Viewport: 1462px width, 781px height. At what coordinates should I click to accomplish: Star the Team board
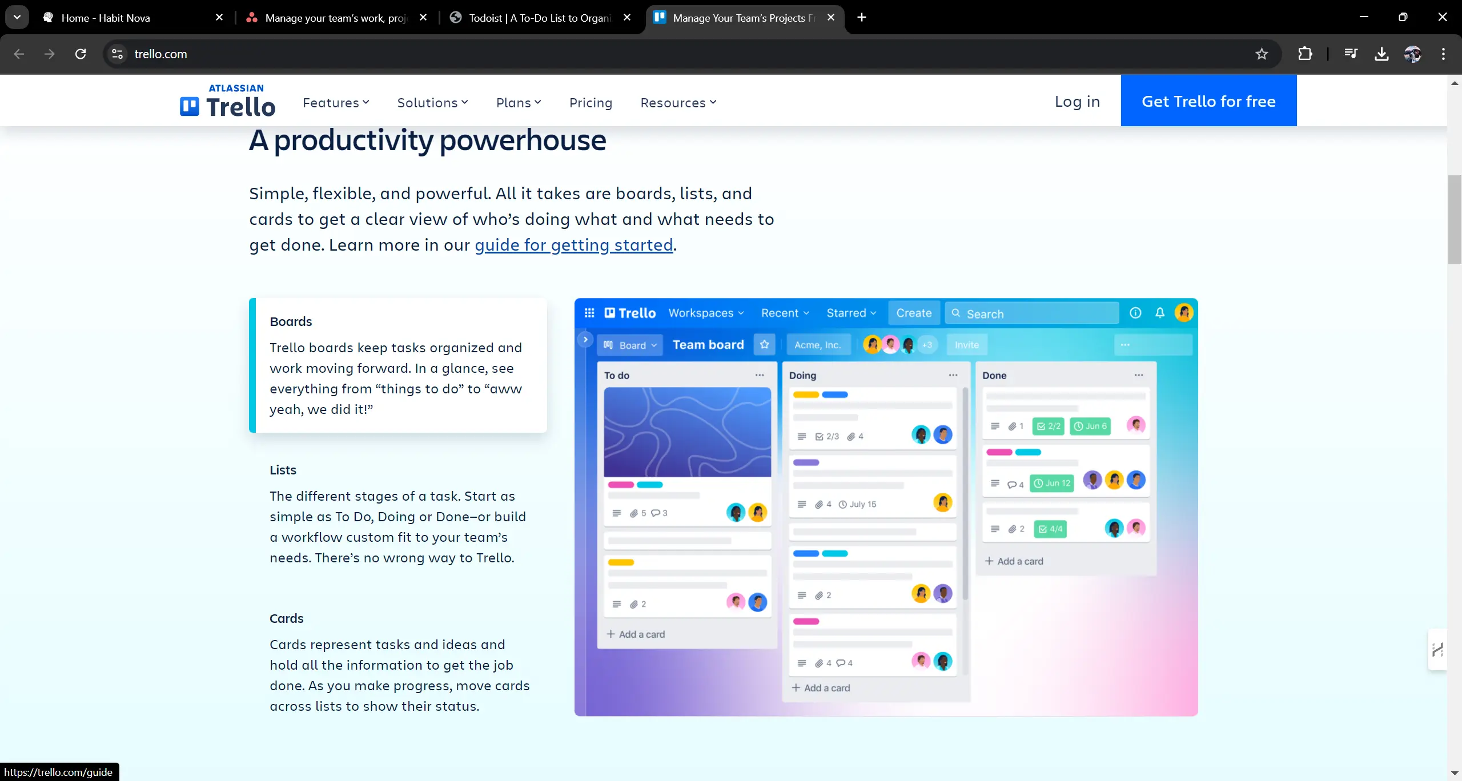(x=765, y=345)
